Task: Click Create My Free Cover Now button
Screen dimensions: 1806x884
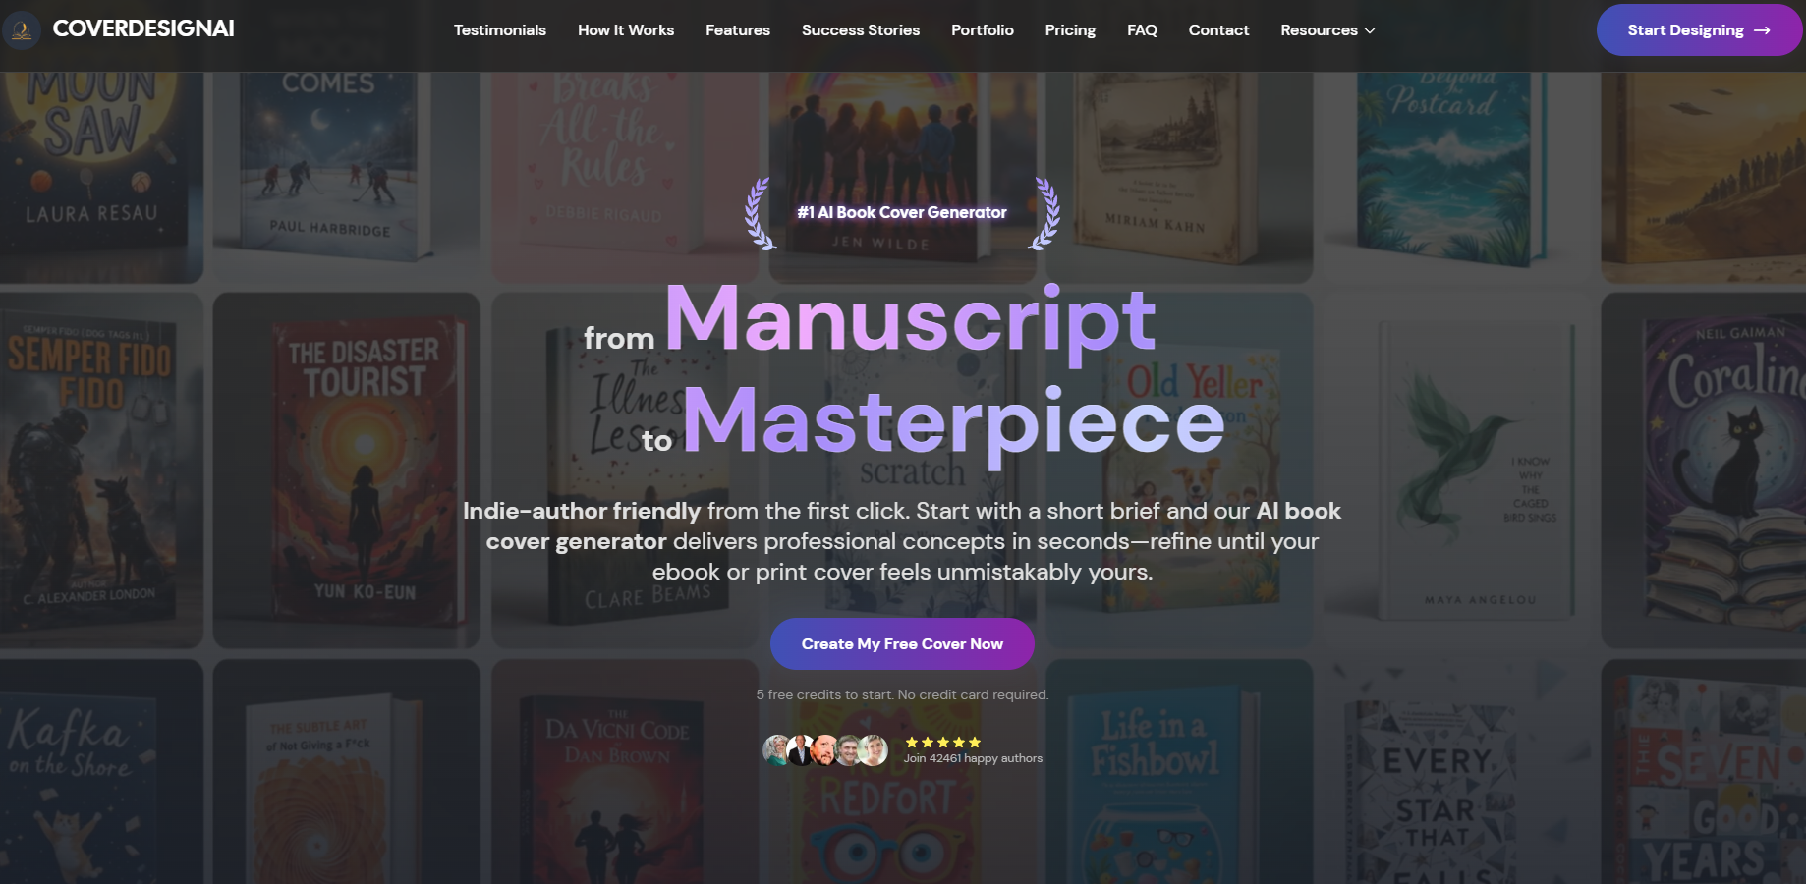Action: pyautogui.click(x=902, y=644)
